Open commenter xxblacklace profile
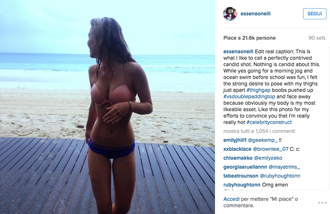Screen dimensions: 330x214 pyautogui.click(x=237, y=149)
